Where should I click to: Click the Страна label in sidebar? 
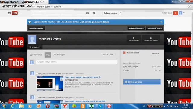[x=126, y=70]
